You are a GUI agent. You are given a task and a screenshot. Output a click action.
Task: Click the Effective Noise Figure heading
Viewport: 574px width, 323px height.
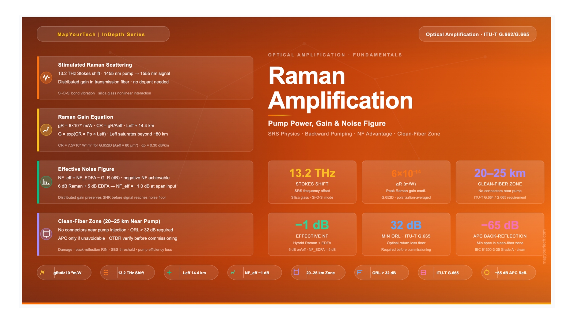tap(86, 169)
